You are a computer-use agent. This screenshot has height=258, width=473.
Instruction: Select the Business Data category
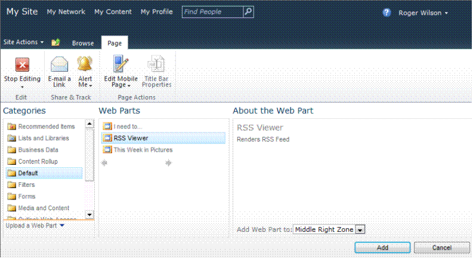[x=44, y=150]
